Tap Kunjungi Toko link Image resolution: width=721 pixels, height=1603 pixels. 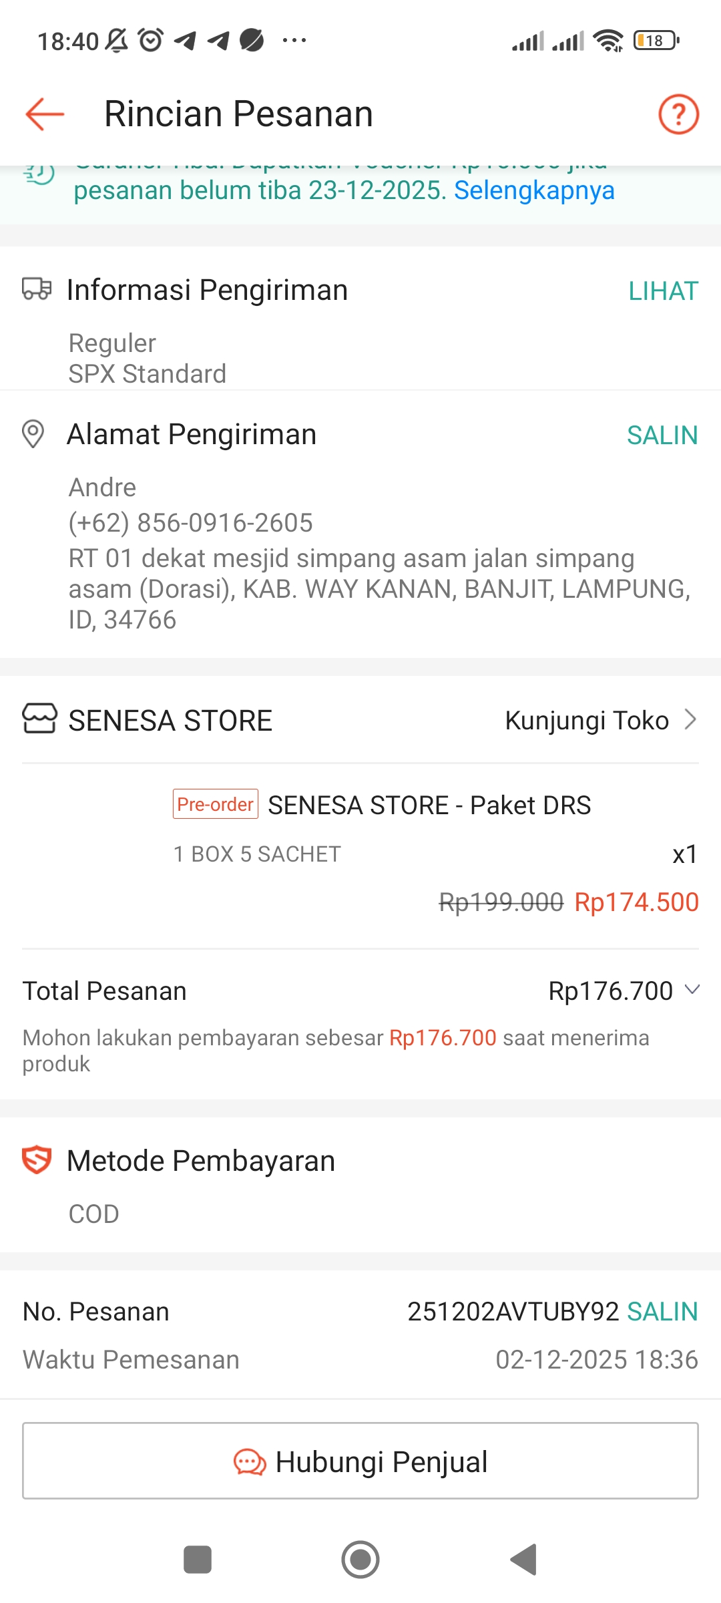pyautogui.click(x=587, y=721)
